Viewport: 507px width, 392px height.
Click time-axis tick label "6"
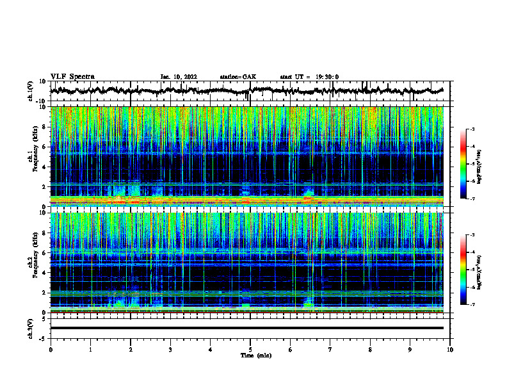[x=291, y=350]
